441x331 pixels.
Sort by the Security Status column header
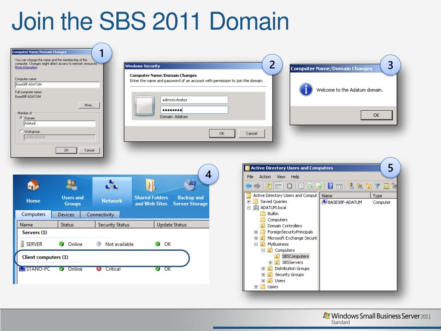click(124, 225)
